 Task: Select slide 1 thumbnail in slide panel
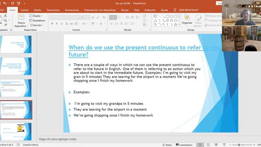(16, 45)
